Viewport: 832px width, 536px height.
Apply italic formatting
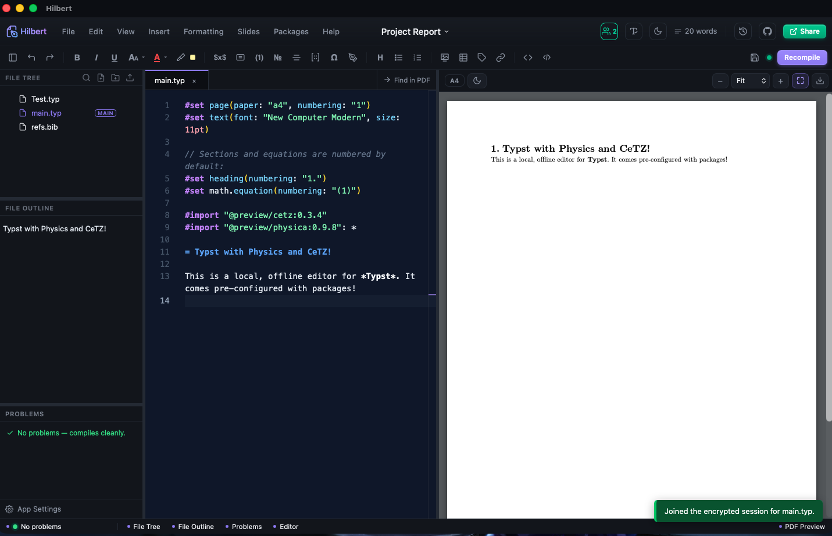pos(96,58)
